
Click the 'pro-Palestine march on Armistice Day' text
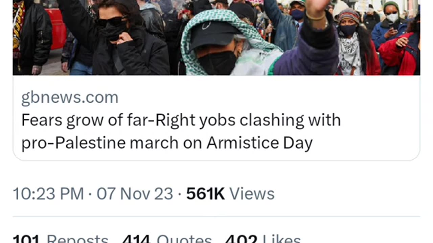coord(167,143)
